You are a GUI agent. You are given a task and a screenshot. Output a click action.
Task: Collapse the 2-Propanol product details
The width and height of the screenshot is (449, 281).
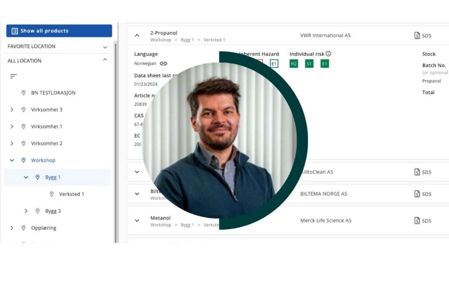point(137,35)
